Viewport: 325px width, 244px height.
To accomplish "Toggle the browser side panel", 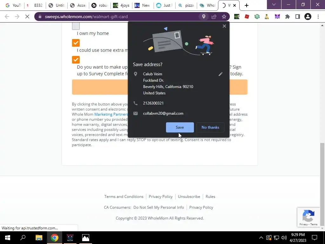I will point(298,17).
